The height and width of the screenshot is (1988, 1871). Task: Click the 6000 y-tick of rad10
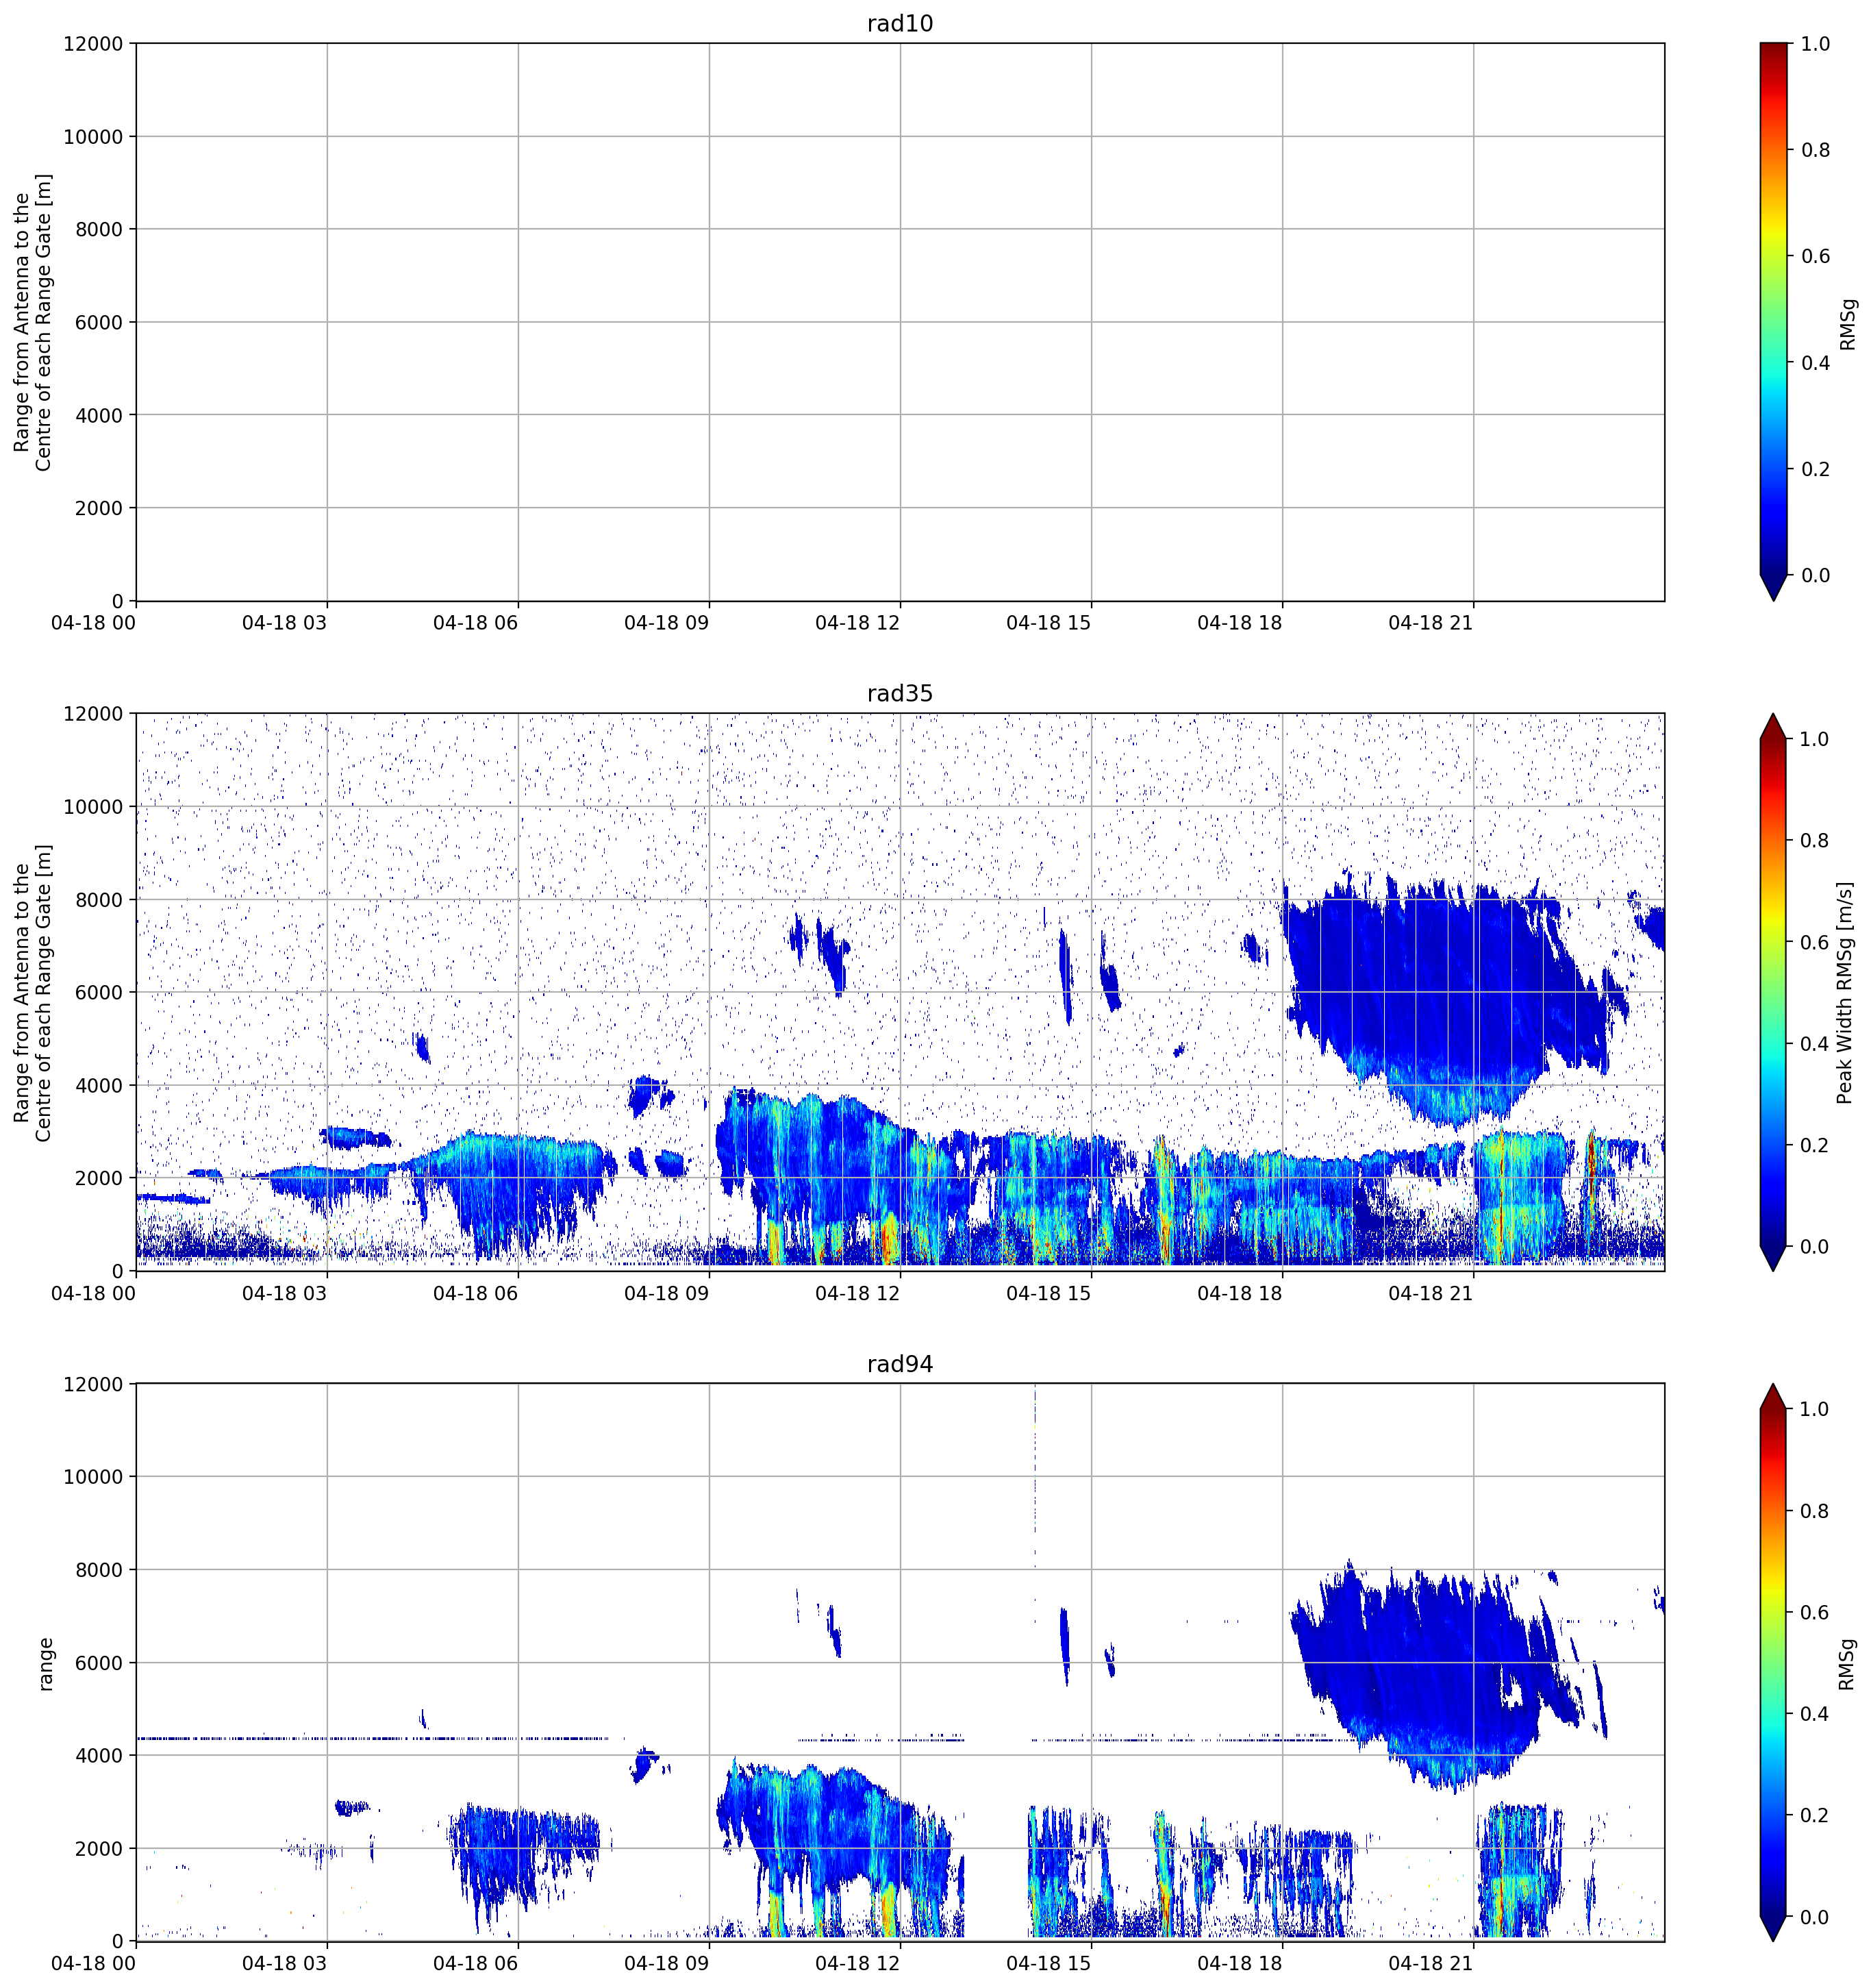99,322
